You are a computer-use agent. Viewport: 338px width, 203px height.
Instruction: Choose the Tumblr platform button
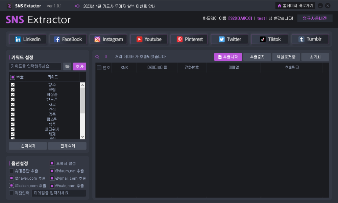(x=310, y=39)
